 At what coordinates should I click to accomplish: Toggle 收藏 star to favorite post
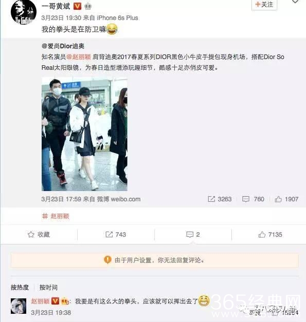[39, 235]
